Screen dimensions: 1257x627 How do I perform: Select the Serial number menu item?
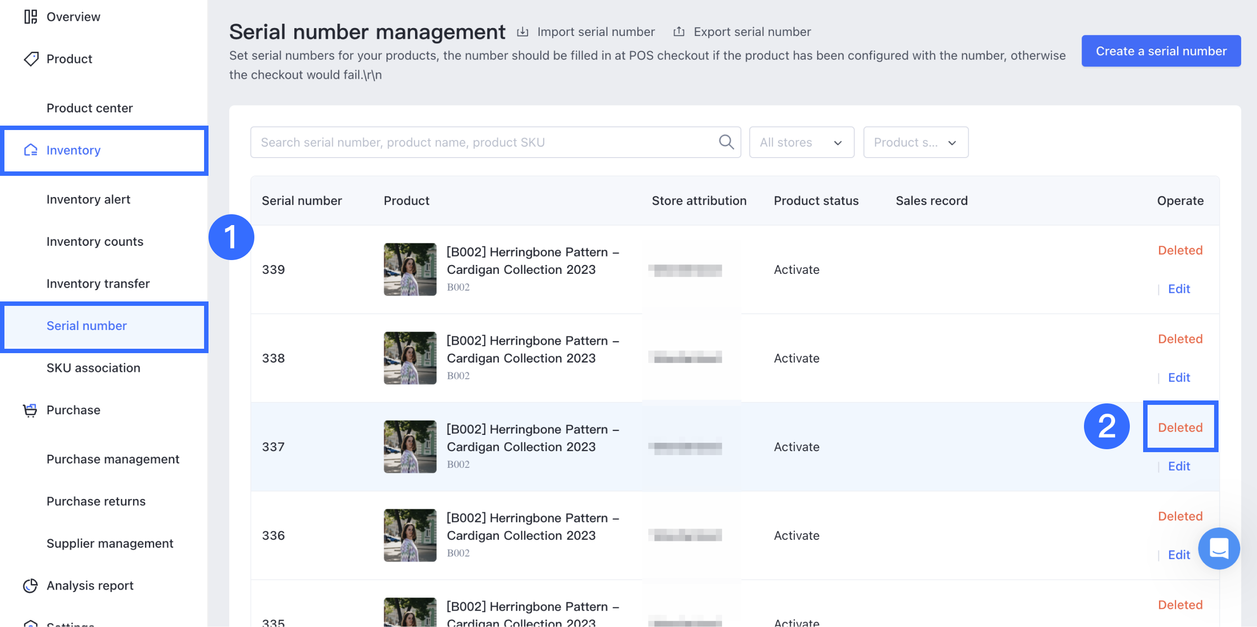86,325
